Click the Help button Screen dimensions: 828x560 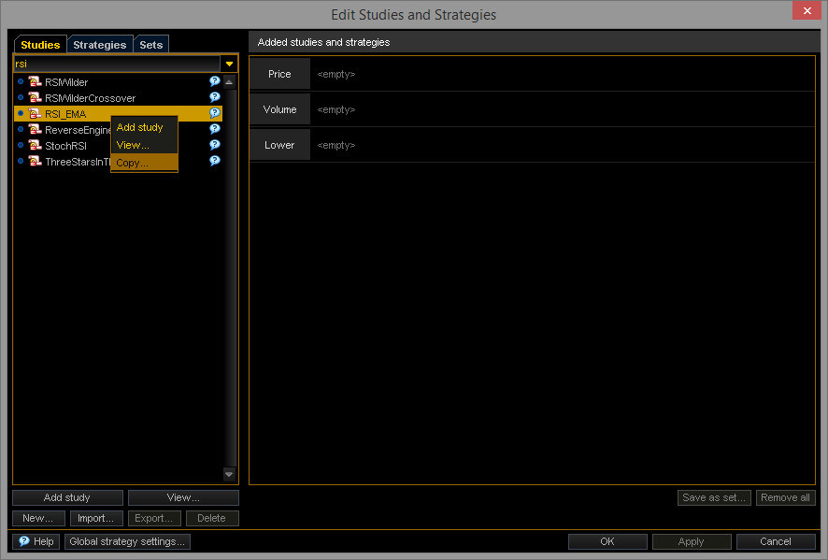(x=36, y=541)
